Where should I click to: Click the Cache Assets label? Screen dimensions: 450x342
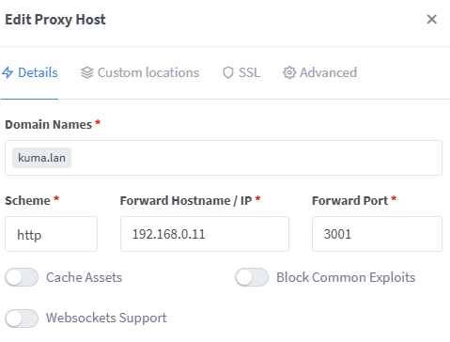pyautogui.click(x=85, y=277)
